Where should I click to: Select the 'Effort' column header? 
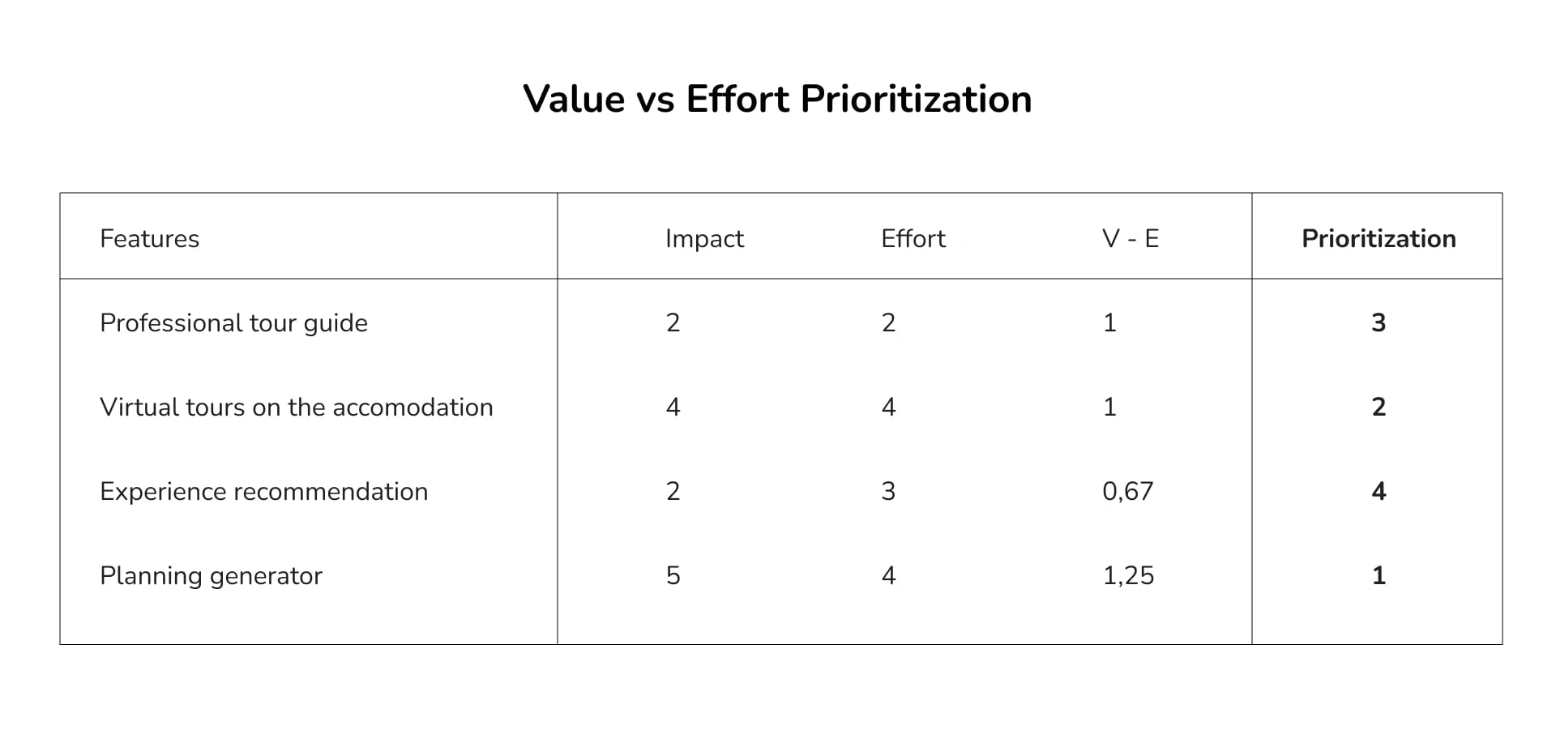pos(913,239)
